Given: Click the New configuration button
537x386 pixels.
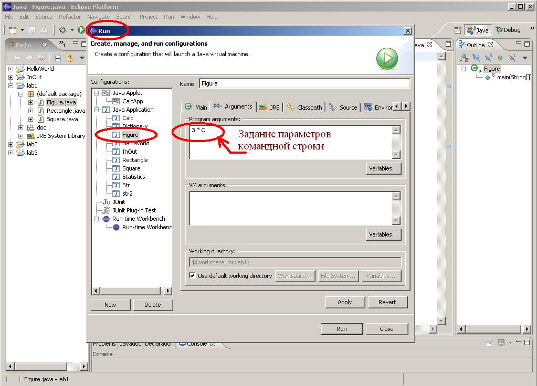Looking at the screenshot, I should [x=110, y=305].
